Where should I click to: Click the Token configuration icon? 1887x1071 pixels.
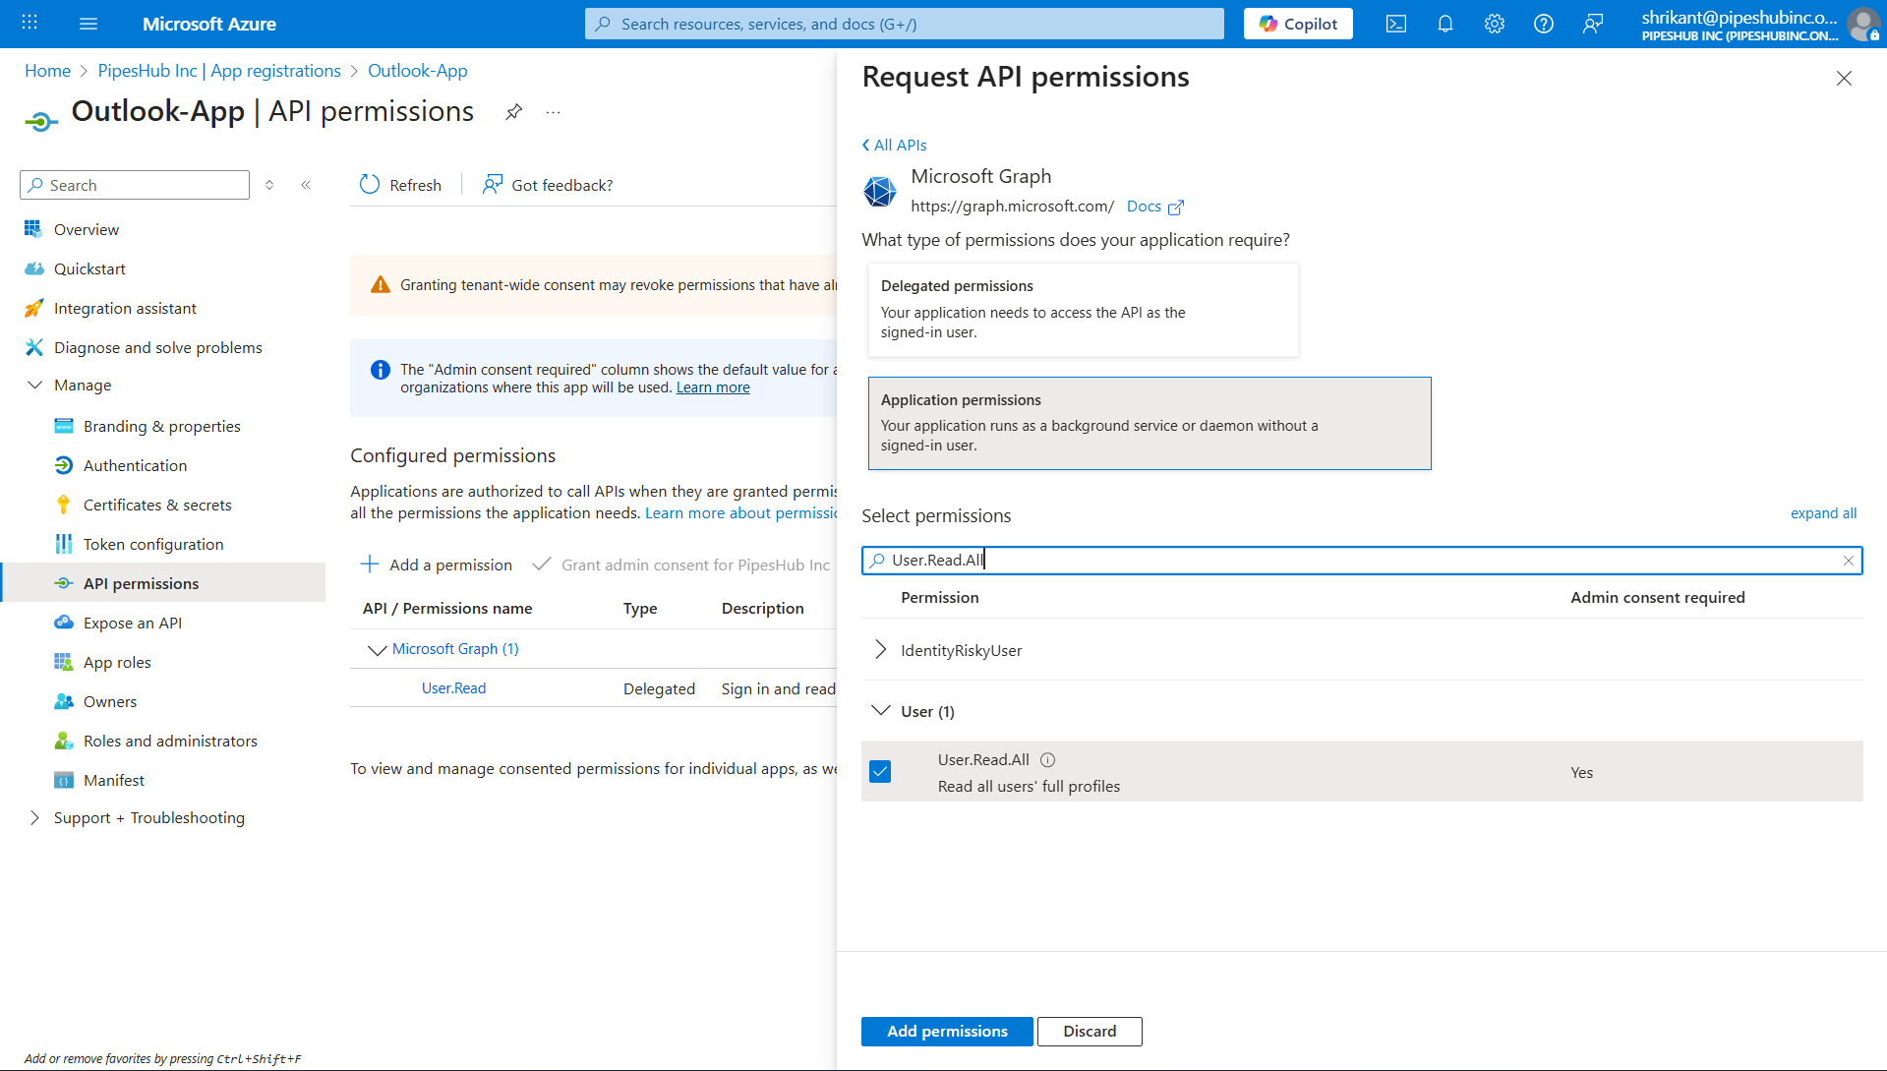[64, 543]
